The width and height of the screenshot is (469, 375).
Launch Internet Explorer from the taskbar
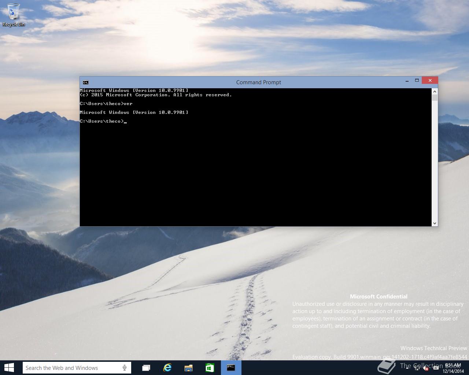point(167,368)
